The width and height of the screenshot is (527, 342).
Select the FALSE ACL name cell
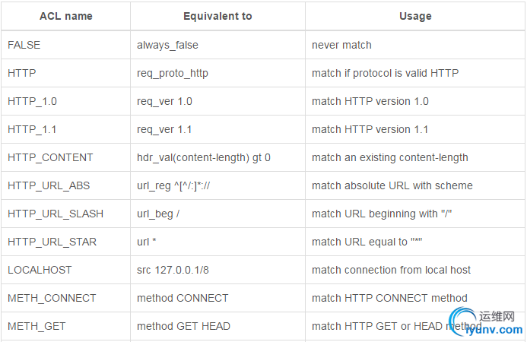(24, 45)
